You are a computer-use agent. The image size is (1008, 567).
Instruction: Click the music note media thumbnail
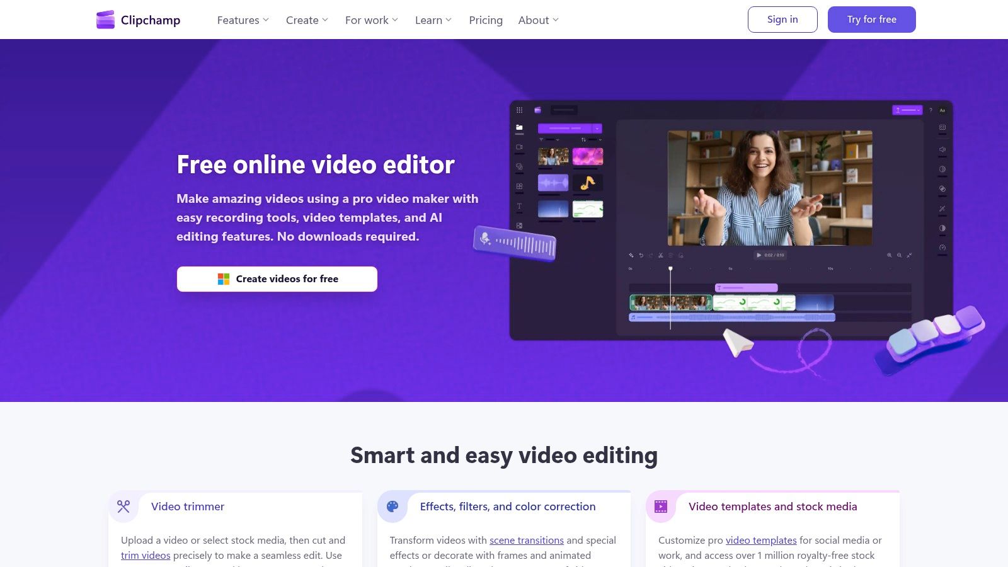click(588, 183)
